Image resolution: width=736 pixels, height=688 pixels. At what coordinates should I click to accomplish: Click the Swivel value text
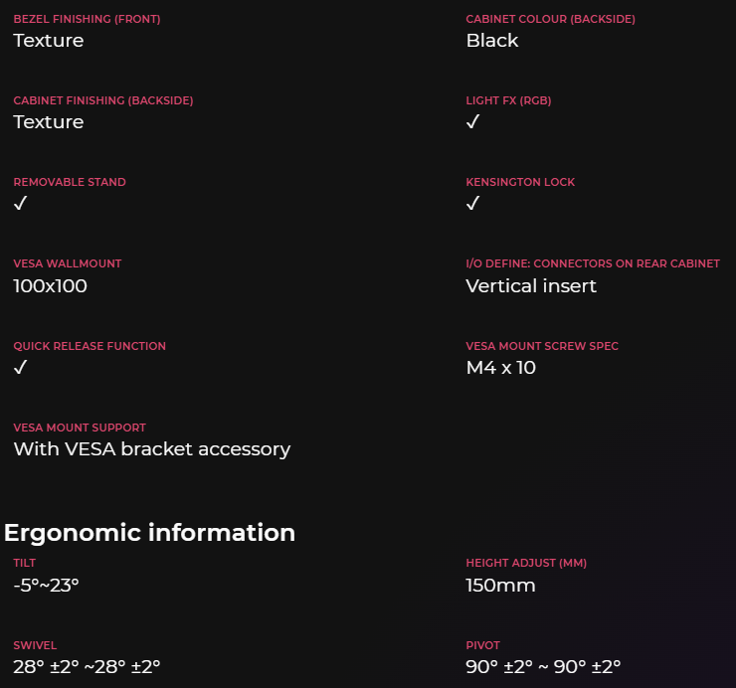(x=87, y=667)
